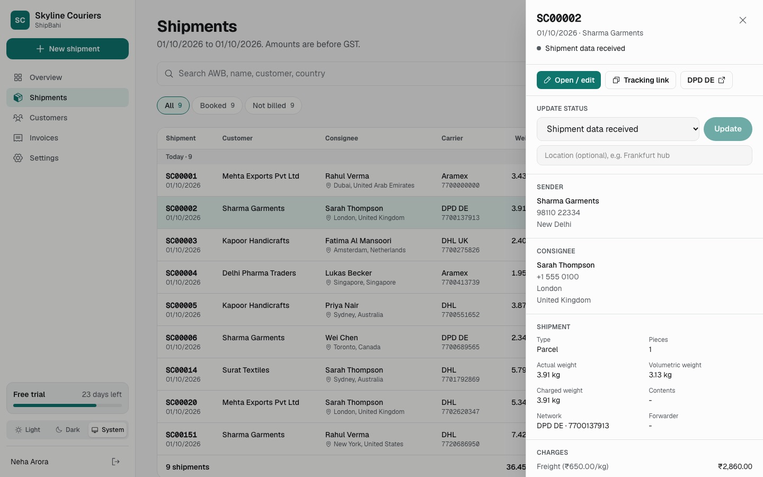Click the location pin beside New York, United States

click(329, 444)
